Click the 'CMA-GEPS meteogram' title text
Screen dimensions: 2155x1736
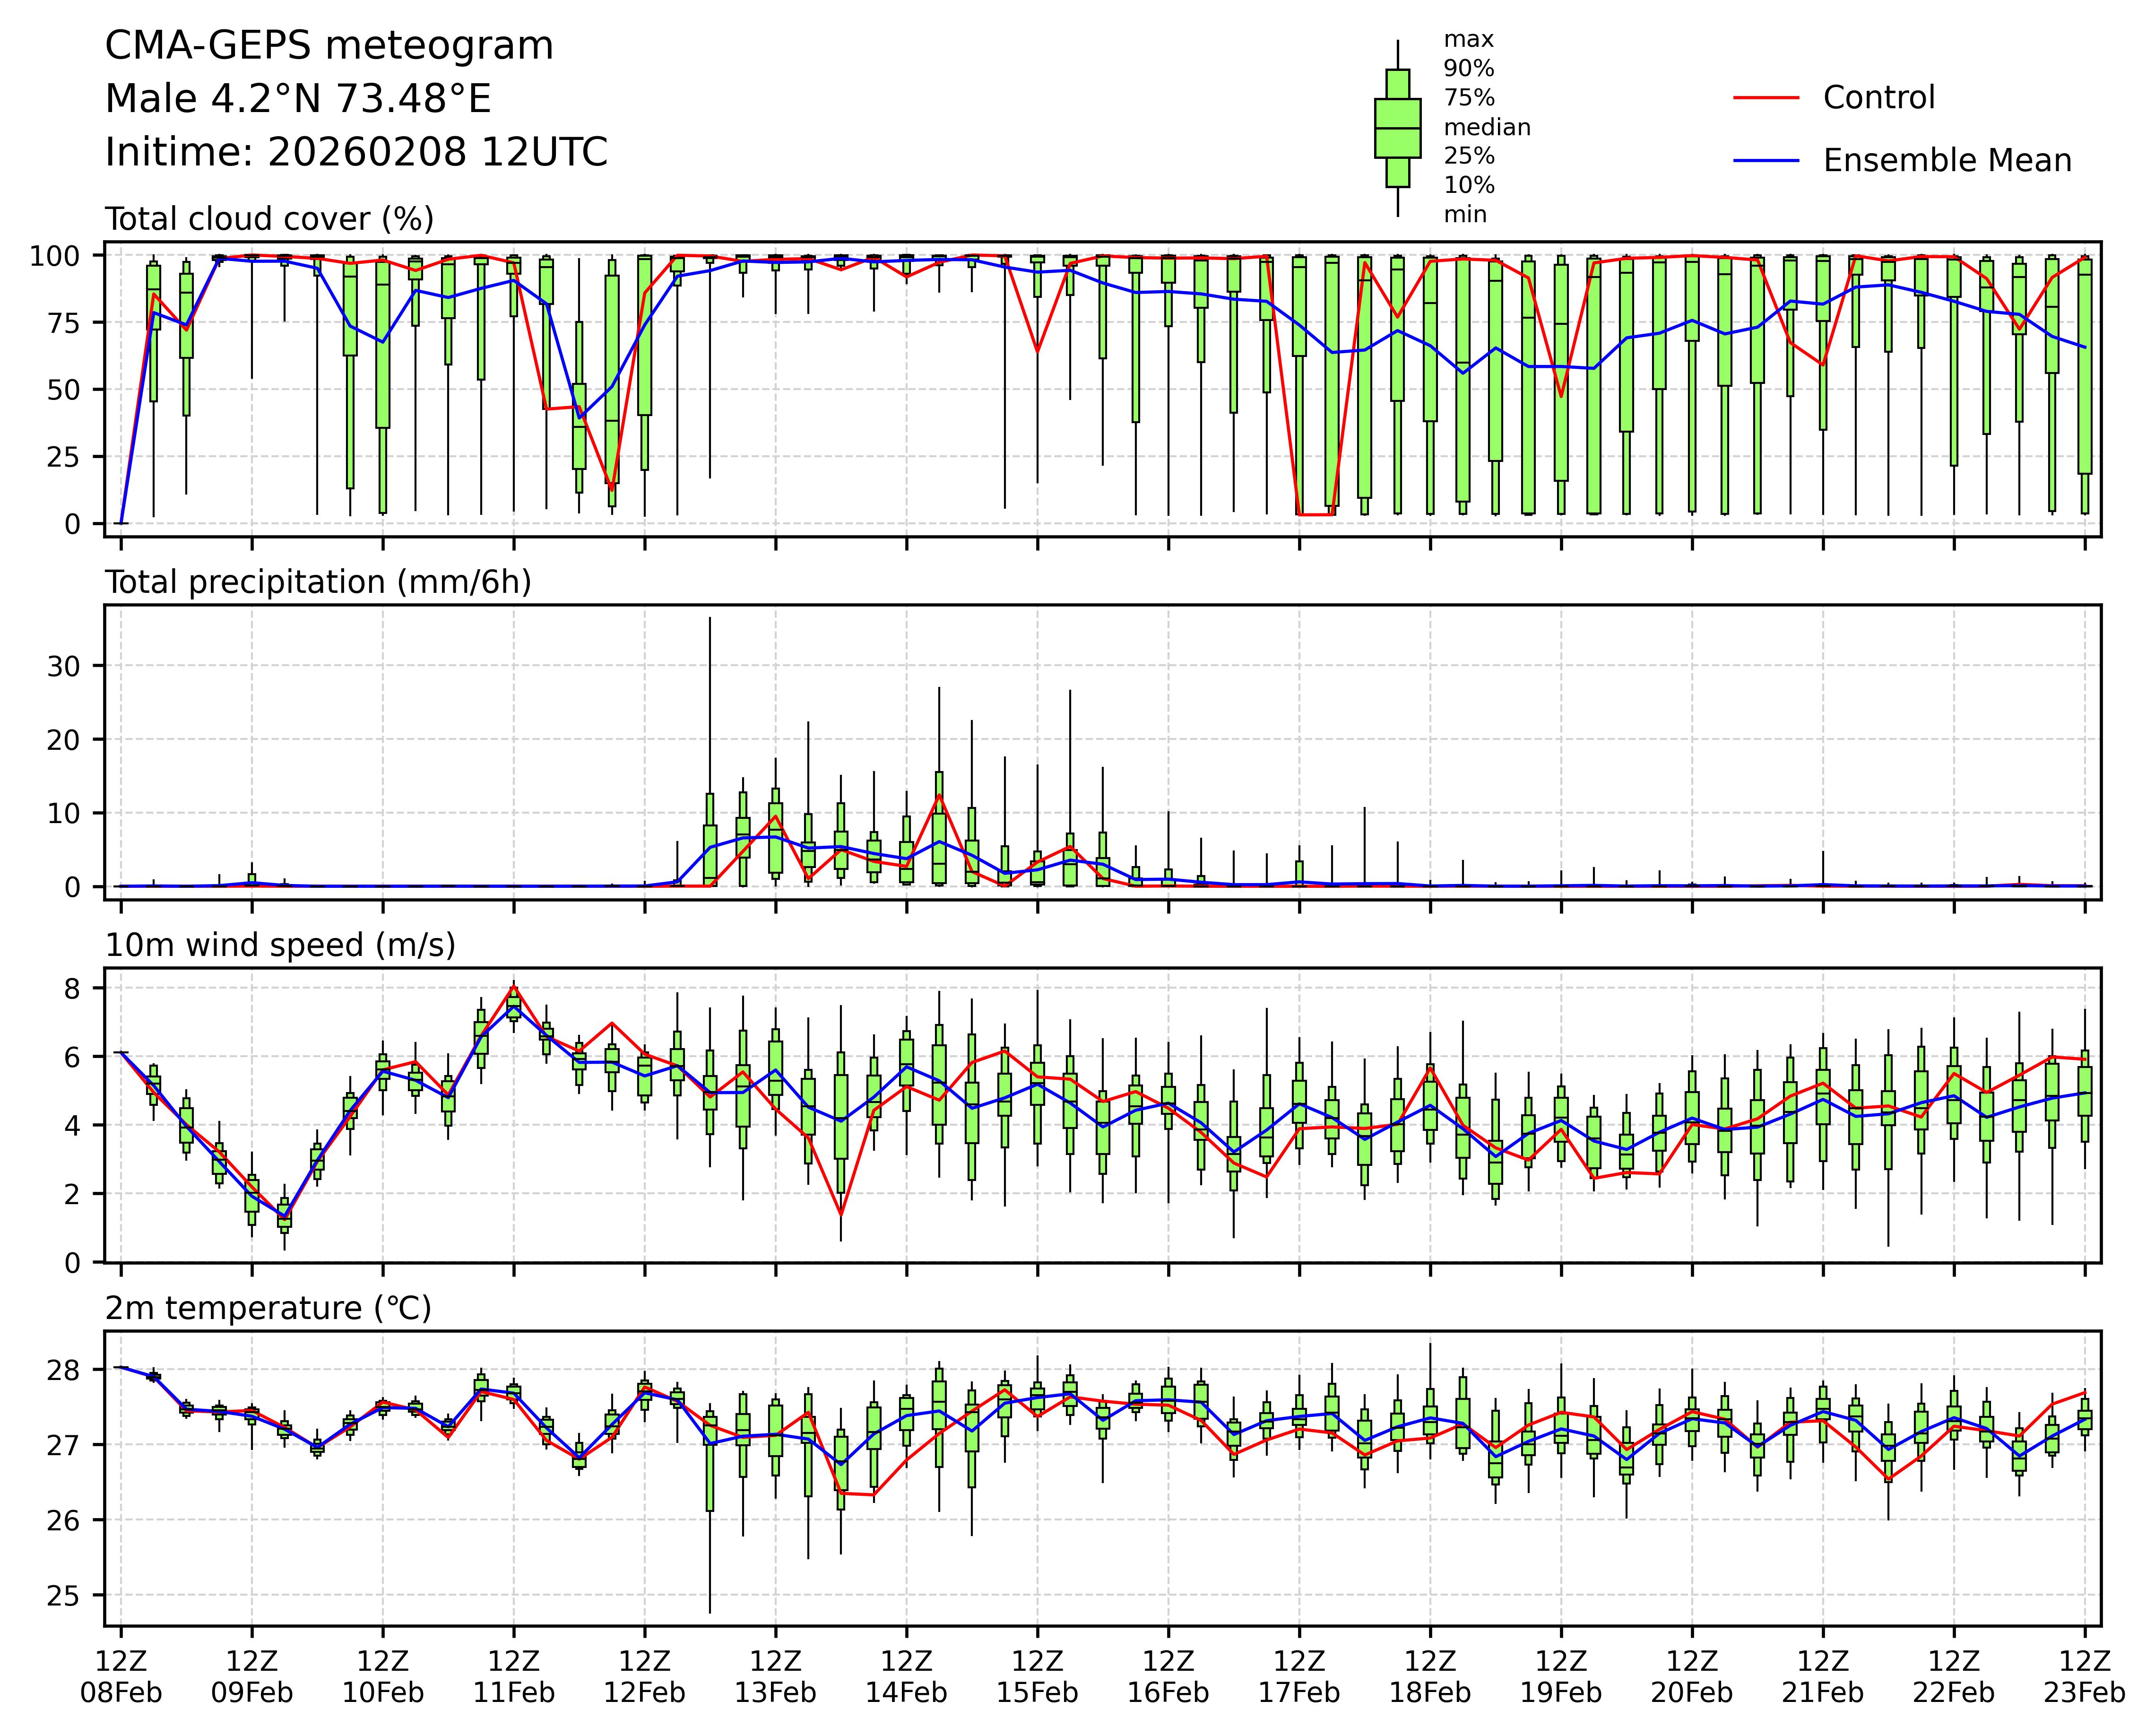pos(329,46)
